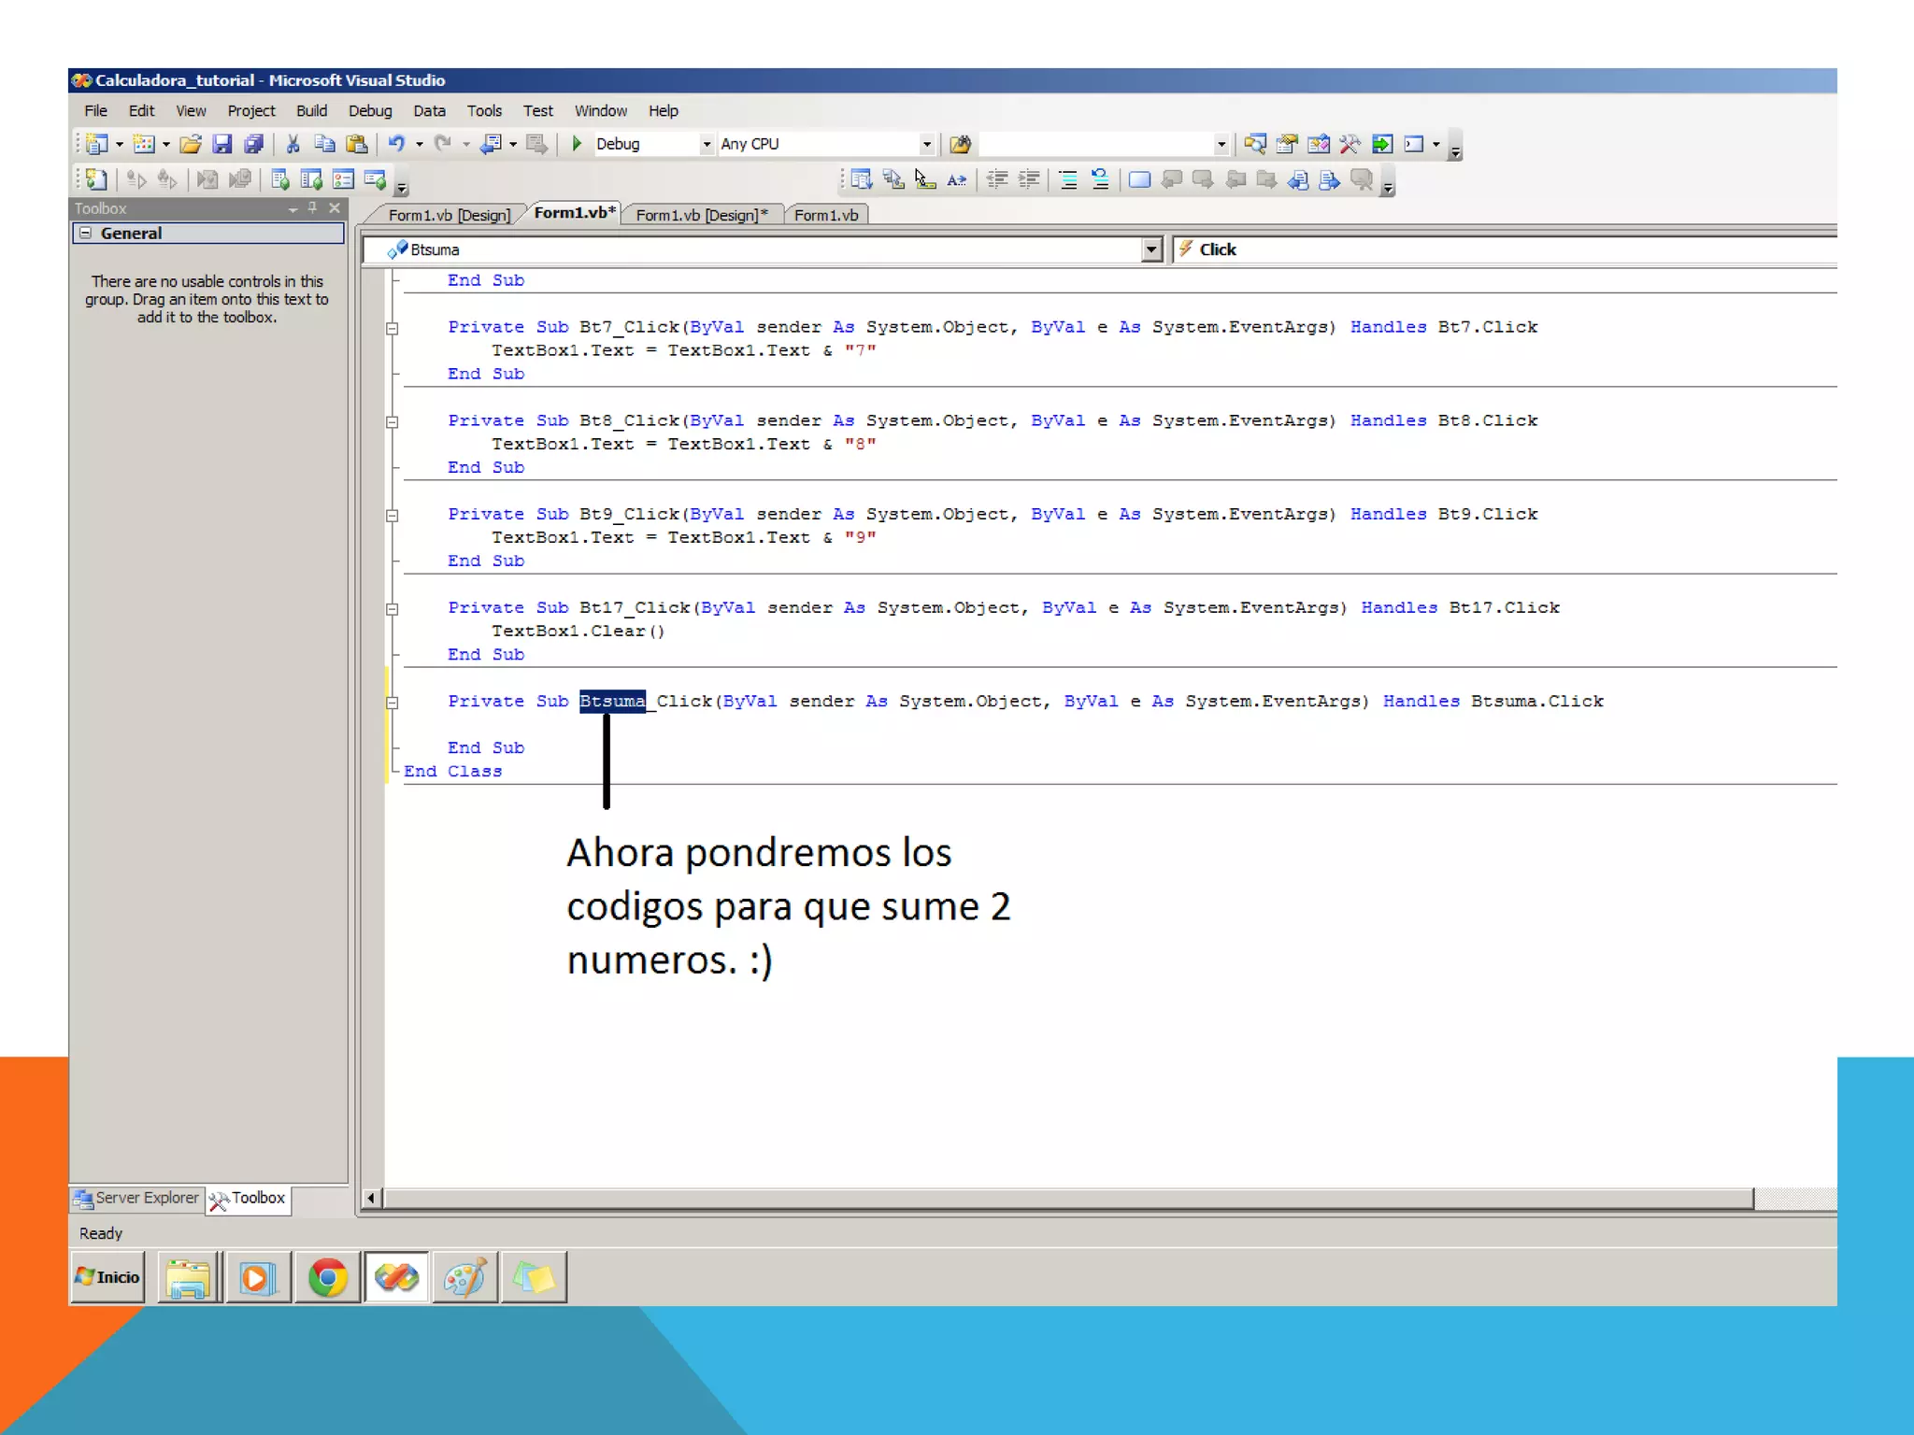Switch to the last Form1.vb tab
This screenshot has width=1914, height=1435.
826,215
